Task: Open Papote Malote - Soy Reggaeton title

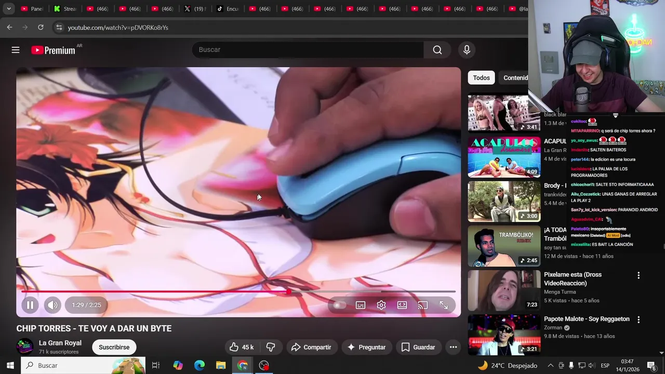Action: (587, 319)
